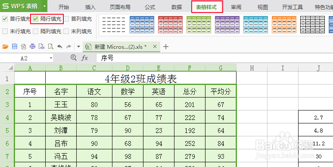Open the Name Box dropdown arrow
Image resolution: width=333 pixels, height=167 pixels.
[x=51, y=58]
